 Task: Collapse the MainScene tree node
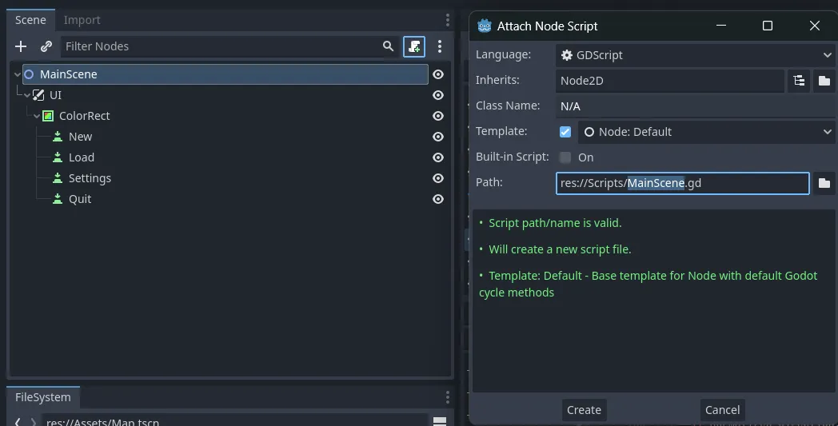17,74
